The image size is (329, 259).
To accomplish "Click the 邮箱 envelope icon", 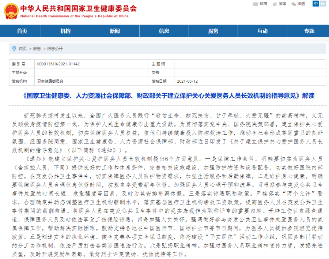I will pos(256,4).
